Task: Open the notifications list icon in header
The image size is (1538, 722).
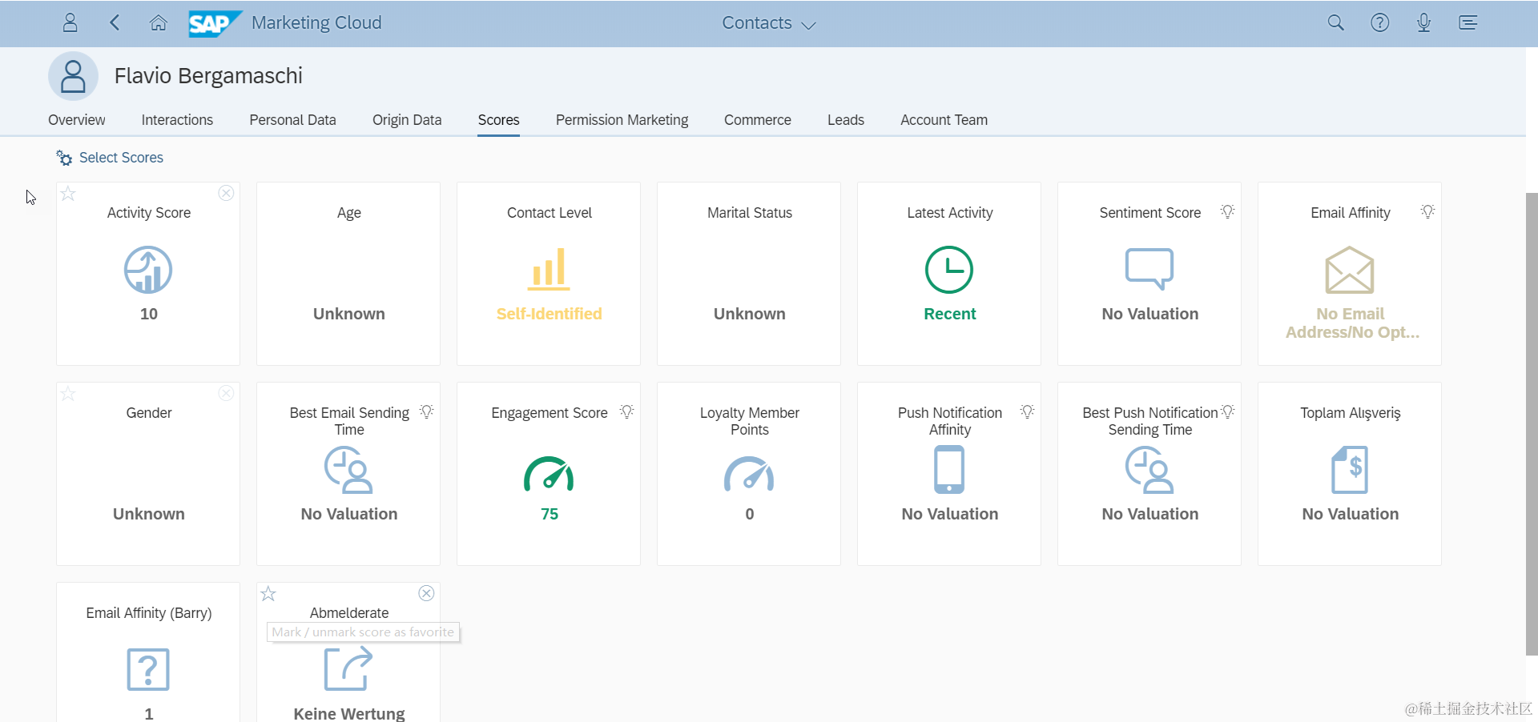Action: [1468, 22]
